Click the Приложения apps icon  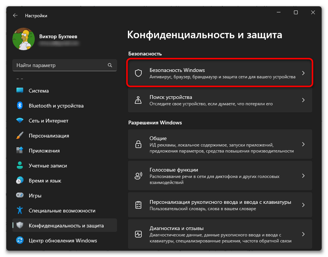(x=20, y=150)
